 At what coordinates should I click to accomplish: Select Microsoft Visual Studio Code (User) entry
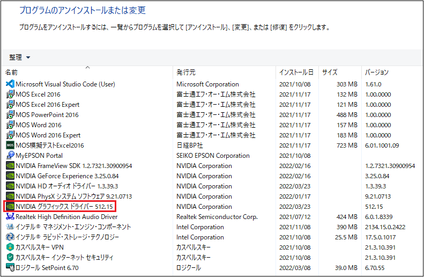[x=65, y=84]
